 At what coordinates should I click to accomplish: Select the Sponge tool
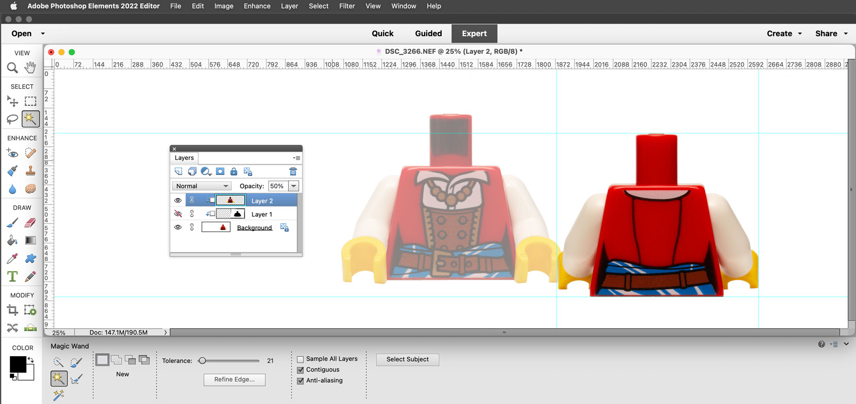30,189
